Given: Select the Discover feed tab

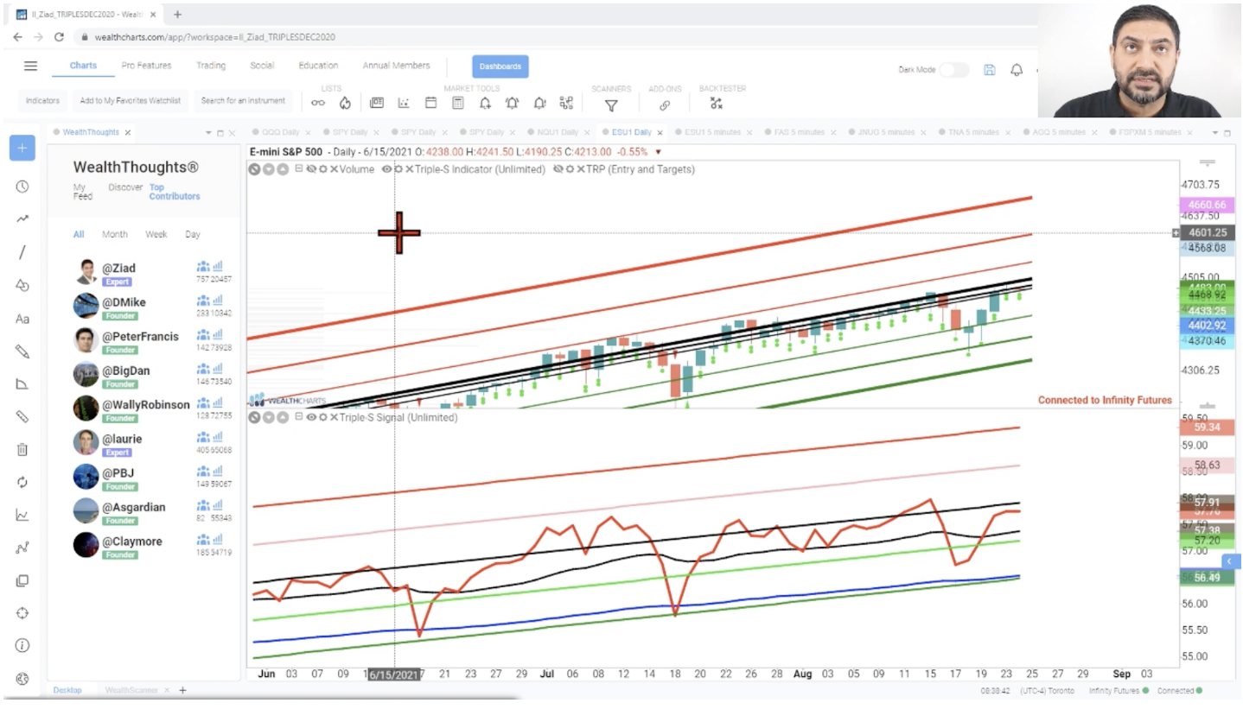Looking at the screenshot, I should click(x=125, y=187).
